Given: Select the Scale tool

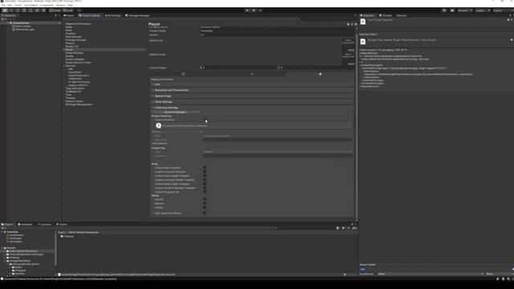Looking at the screenshot, I should click(x=24, y=10).
